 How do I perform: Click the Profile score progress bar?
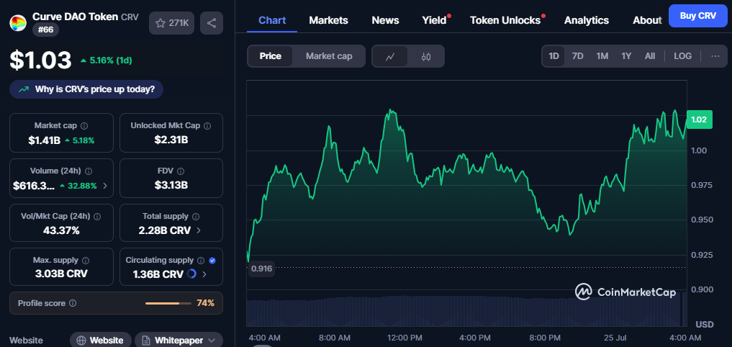pyautogui.click(x=168, y=303)
